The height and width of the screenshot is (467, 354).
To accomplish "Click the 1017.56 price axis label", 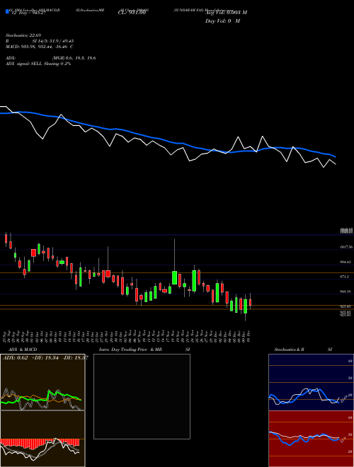I will 346,247.
